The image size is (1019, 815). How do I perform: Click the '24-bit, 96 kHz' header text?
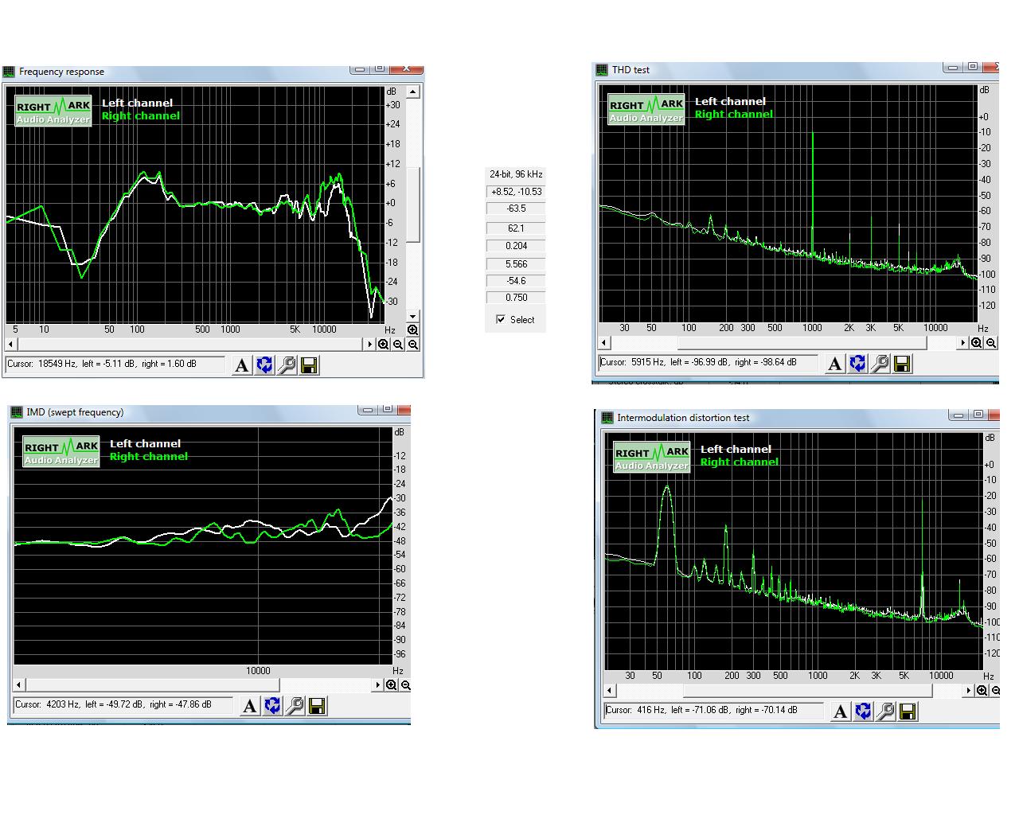[x=516, y=174]
